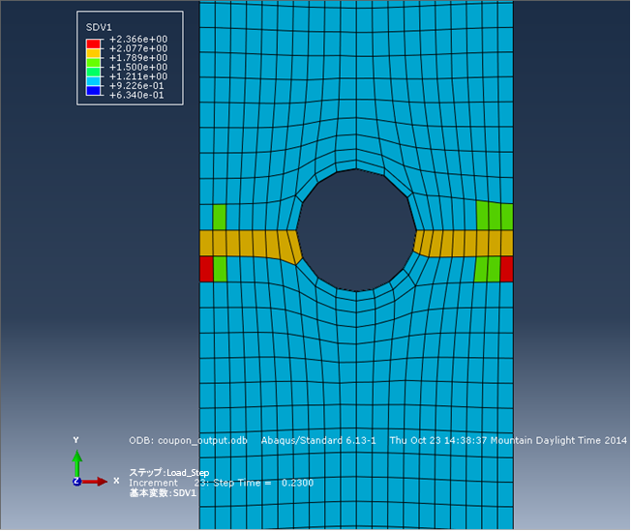
Task: Click the light blue legend swatch for +9.226e-01
Action: click(x=93, y=81)
